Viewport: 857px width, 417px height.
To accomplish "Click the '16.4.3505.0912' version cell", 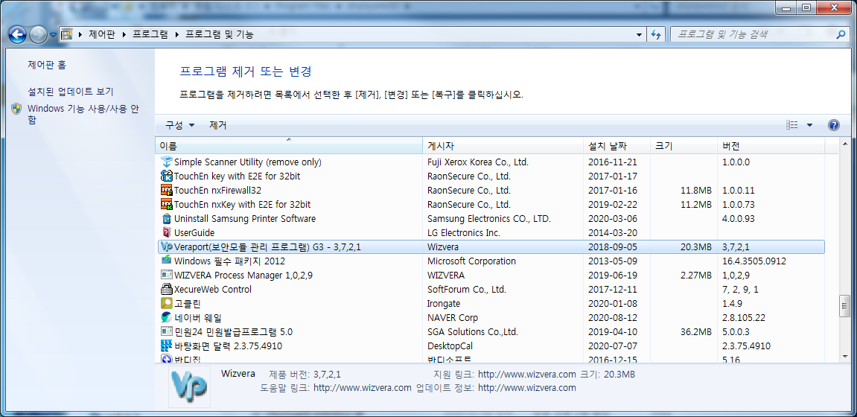I will tap(754, 261).
